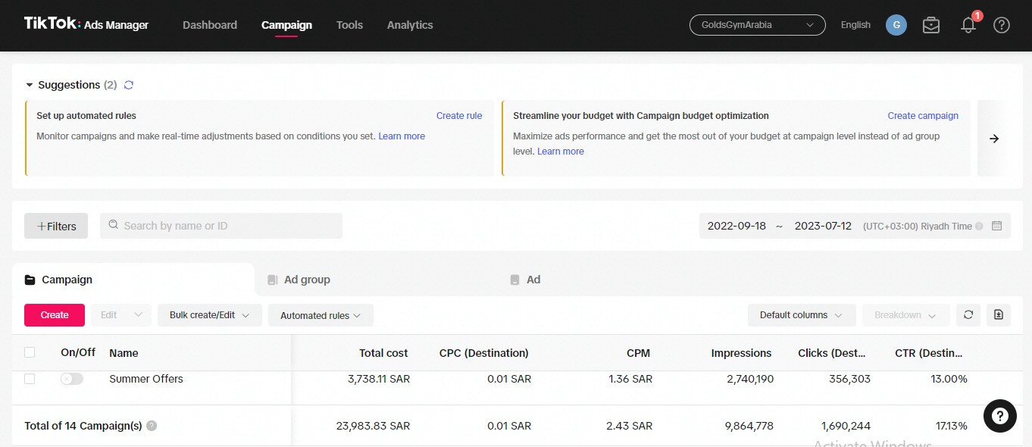Show next suggestion with right arrow
The image size is (1032, 447).
tap(995, 139)
